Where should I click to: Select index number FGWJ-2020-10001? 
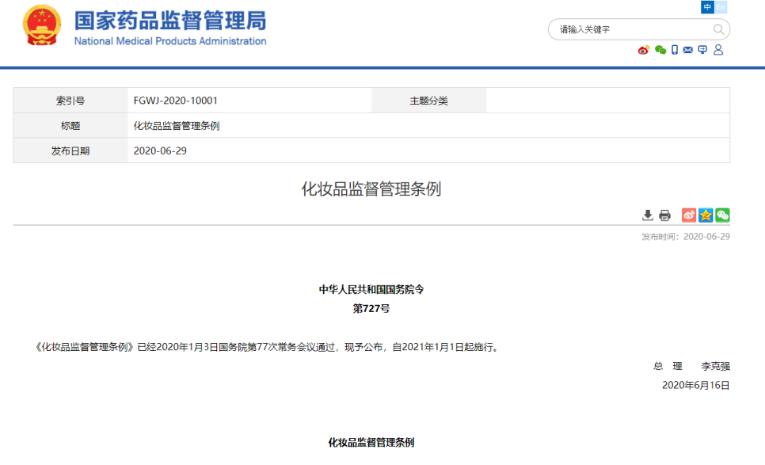tap(176, 101)
